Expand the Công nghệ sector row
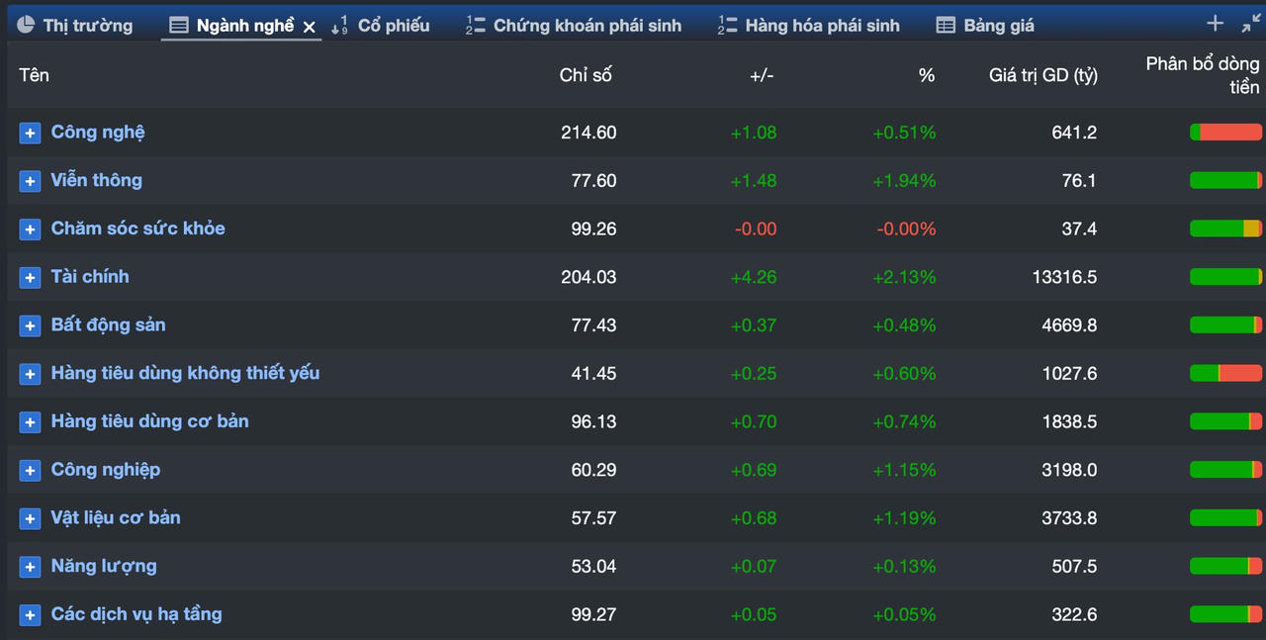Screen dimensions: 1266x640 pos(30,133)
